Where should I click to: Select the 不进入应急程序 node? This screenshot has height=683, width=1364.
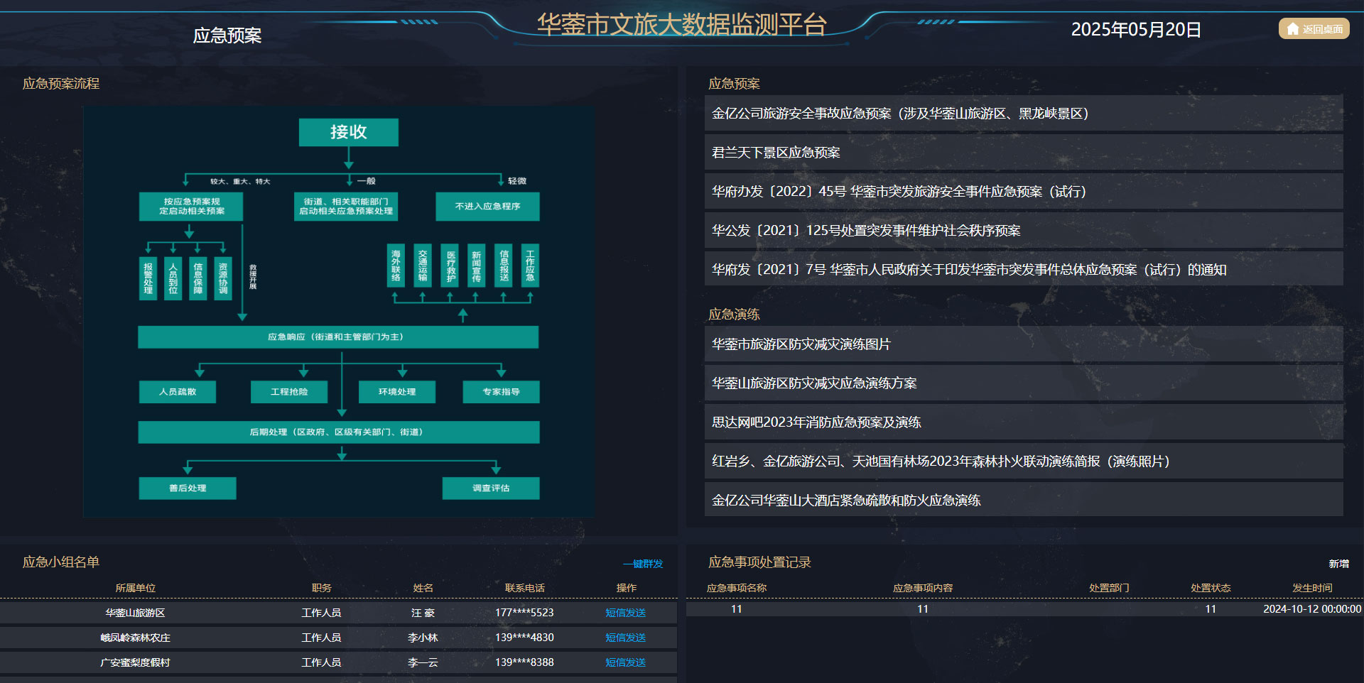pos(487,206)
